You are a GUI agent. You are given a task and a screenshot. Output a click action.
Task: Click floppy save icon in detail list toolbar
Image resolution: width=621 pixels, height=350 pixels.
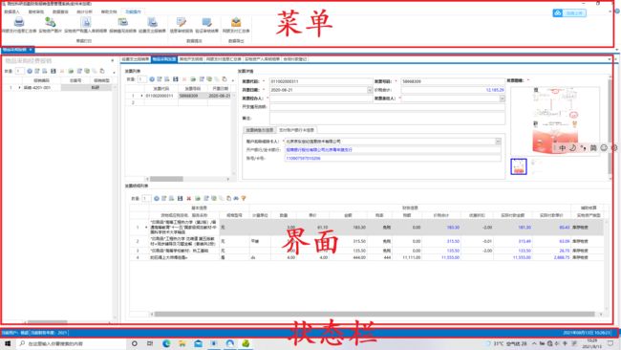[181, 198]
